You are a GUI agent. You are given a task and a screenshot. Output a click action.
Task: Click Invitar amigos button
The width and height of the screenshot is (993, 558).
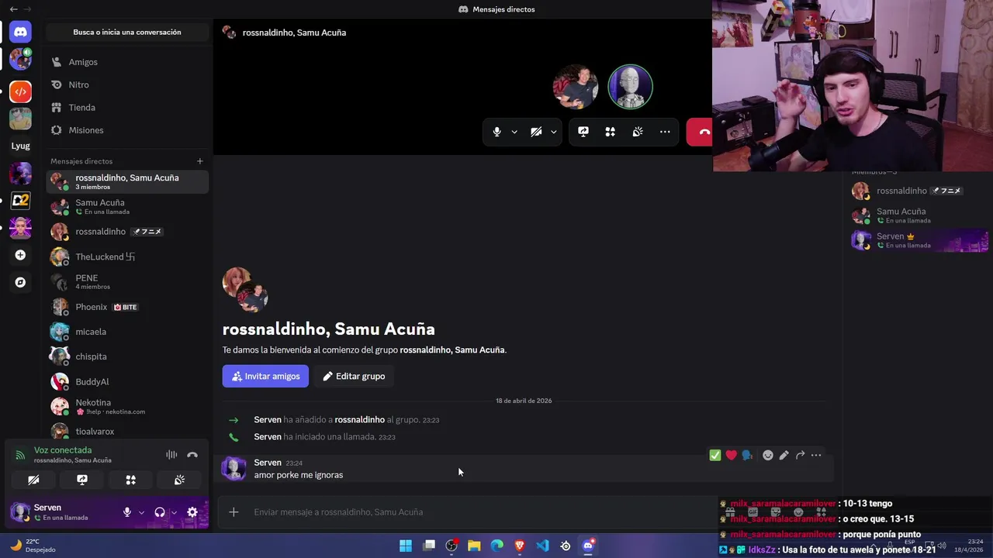pyautogui.click(x=265, y=376)
